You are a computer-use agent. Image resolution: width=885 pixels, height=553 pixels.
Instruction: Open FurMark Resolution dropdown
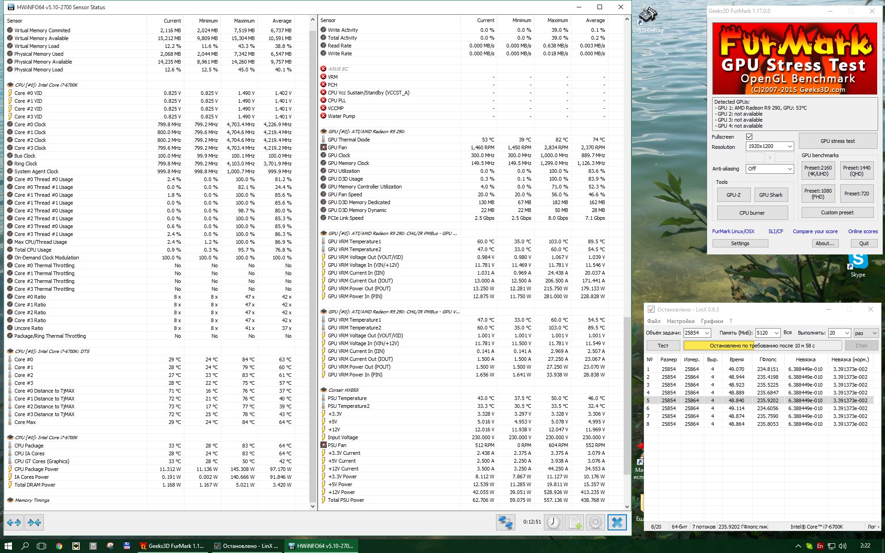[769, 146]
